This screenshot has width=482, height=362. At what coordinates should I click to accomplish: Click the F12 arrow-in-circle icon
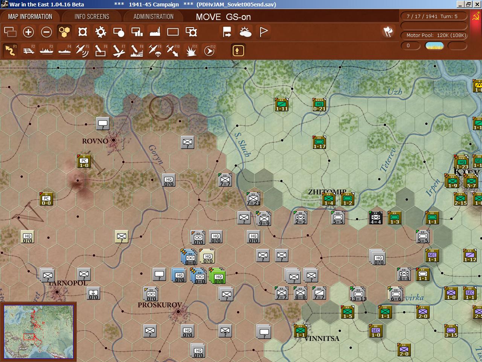point(209,51)
